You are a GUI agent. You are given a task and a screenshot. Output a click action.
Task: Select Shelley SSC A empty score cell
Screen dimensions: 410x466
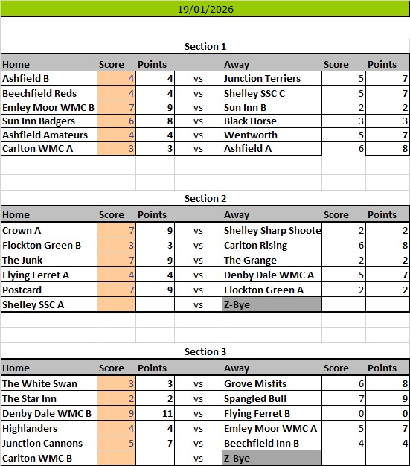click(x=117, y=304)
